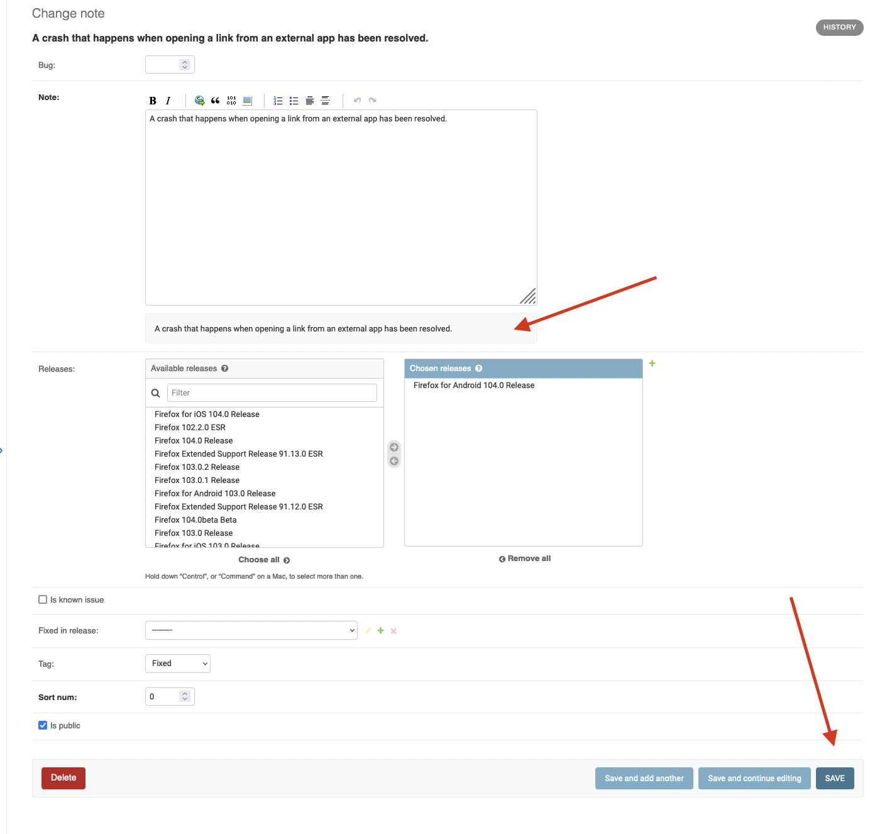Undo the last Note editor change
Screen dimensions: 870x834
tap(357, 101)
